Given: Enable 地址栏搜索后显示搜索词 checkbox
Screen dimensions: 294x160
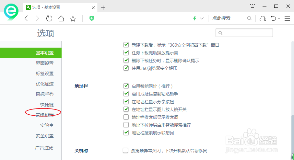Looking at the screenshot, I should [126, 117].
